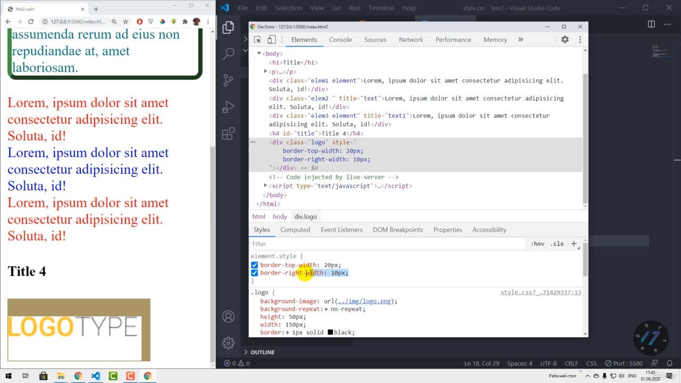Open the Computed styles tab
The height and width of the screenshot is (383, 681).
click(x=295, y=230)
